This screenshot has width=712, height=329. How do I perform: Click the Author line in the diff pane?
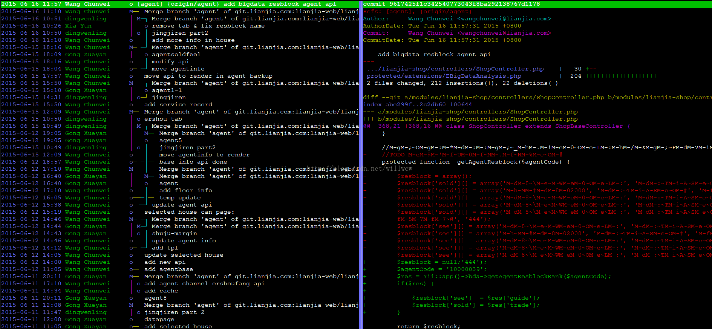[457, 19]
